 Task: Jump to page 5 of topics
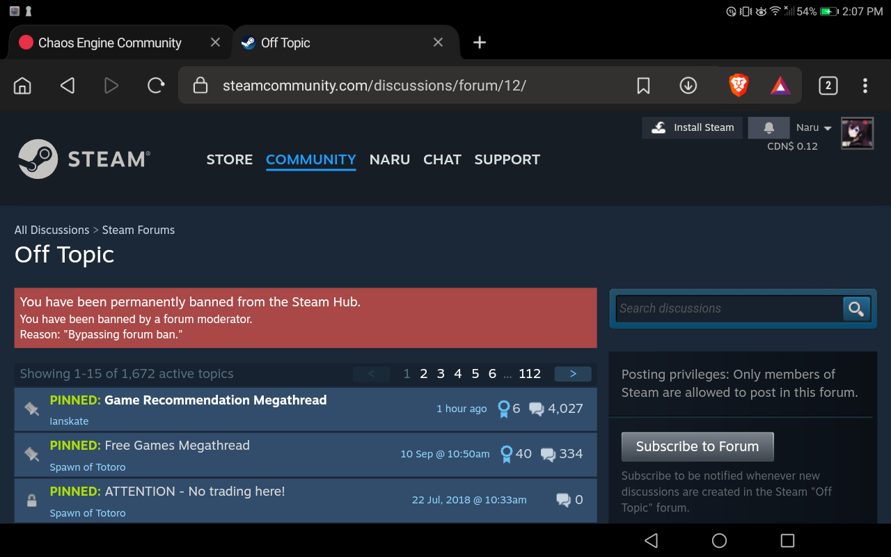point(475,374)
